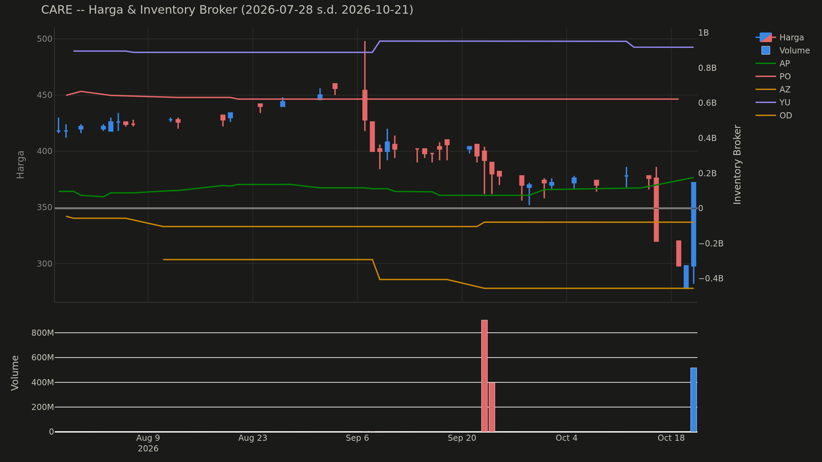Click the blue Volume legend square icon

click(765, 50)
